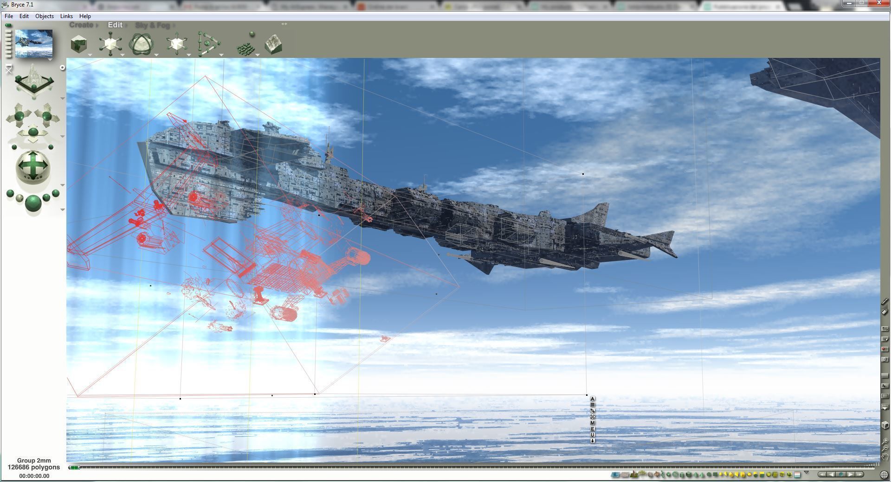
Task: Click the select-previous arrow in VCR controls
Action: click(831, 475)
